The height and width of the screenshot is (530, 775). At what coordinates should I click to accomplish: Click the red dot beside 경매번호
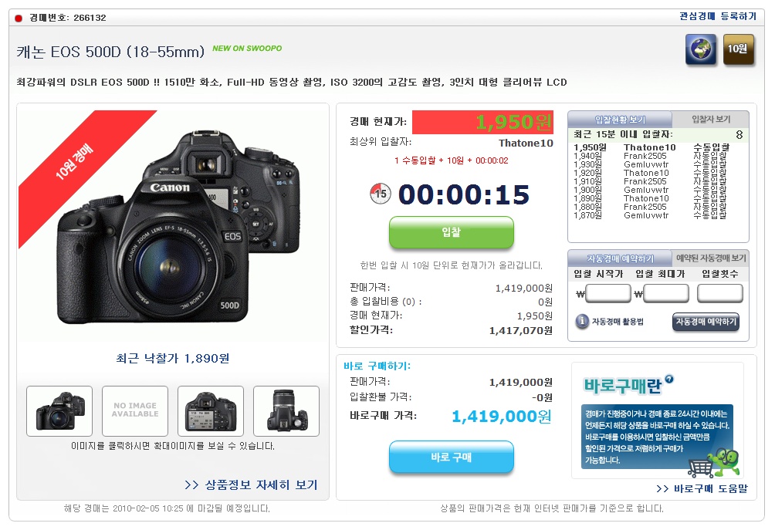click(x=19, y=19)
